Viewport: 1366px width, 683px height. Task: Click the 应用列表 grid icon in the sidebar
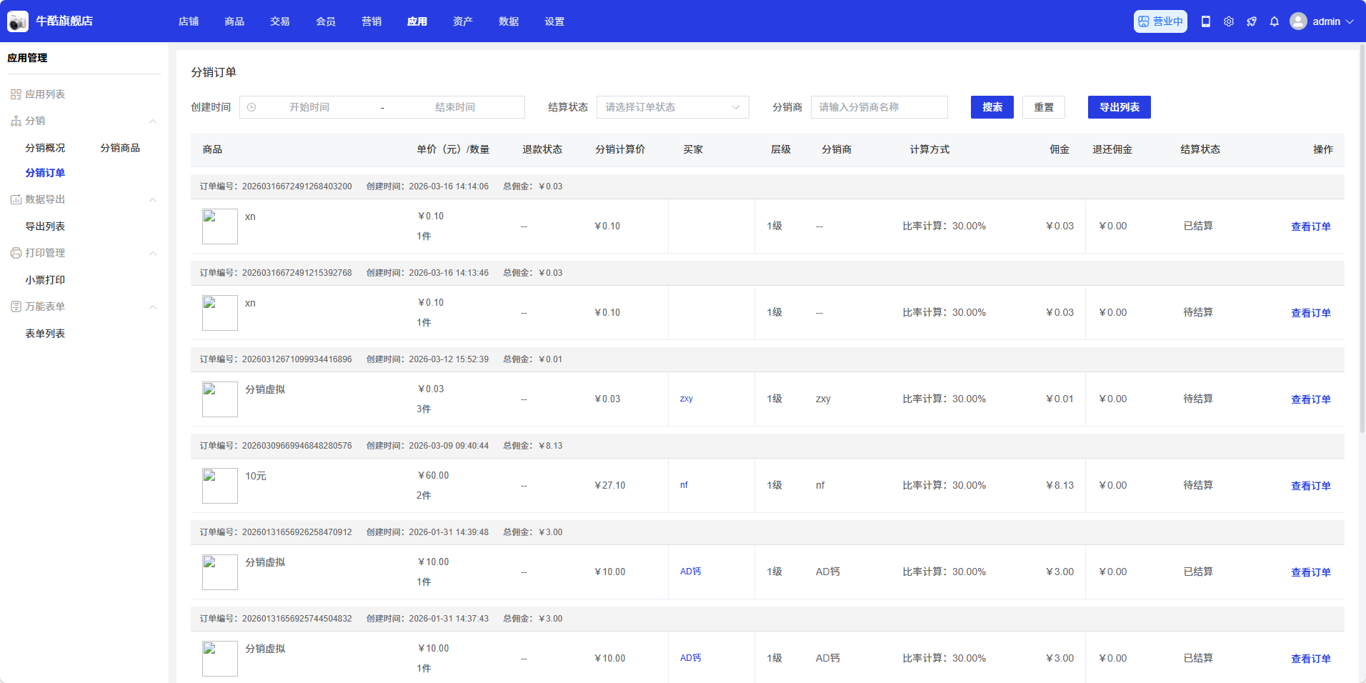tap(16, 94)
